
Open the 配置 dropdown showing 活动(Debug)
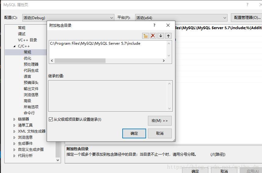click(68, 18)
